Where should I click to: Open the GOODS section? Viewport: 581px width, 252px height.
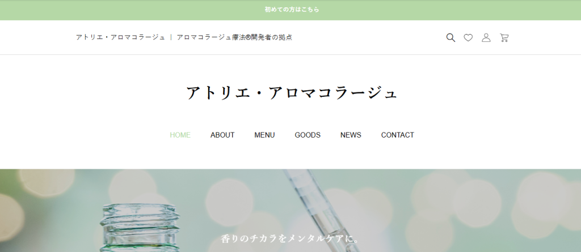[x=308, y=135]
